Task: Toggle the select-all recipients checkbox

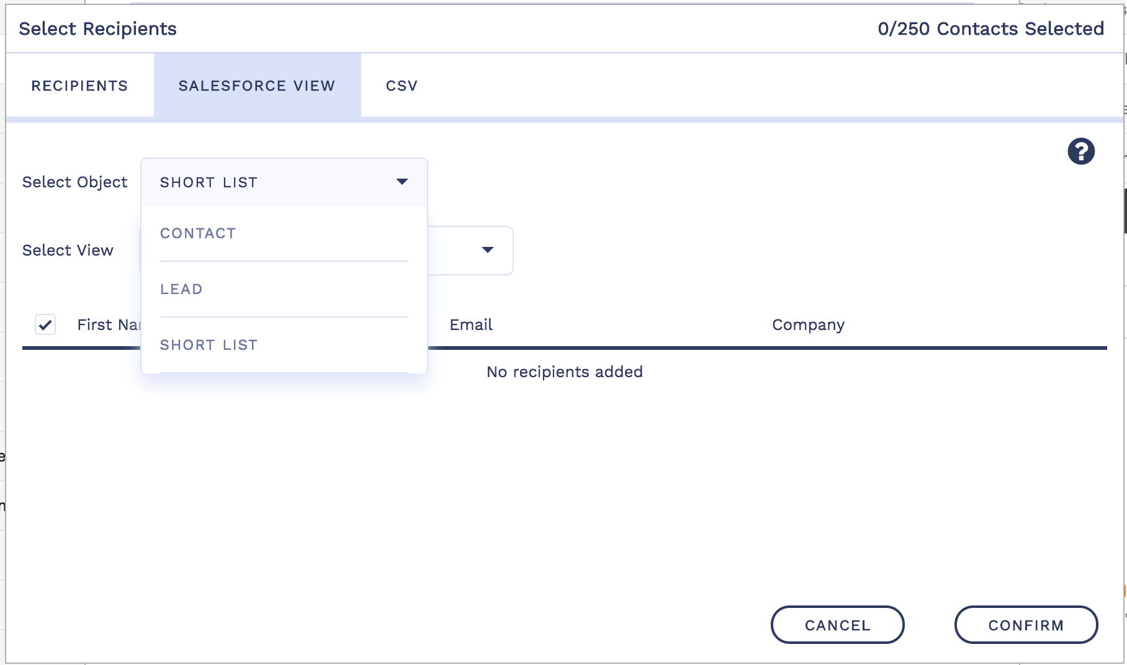Action: pyautogui.click(x=45, y=324)
